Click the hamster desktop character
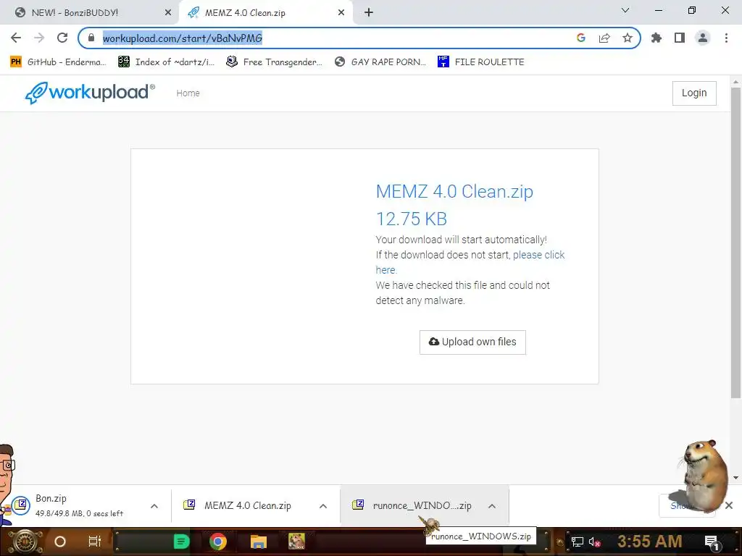 (703, 476)
